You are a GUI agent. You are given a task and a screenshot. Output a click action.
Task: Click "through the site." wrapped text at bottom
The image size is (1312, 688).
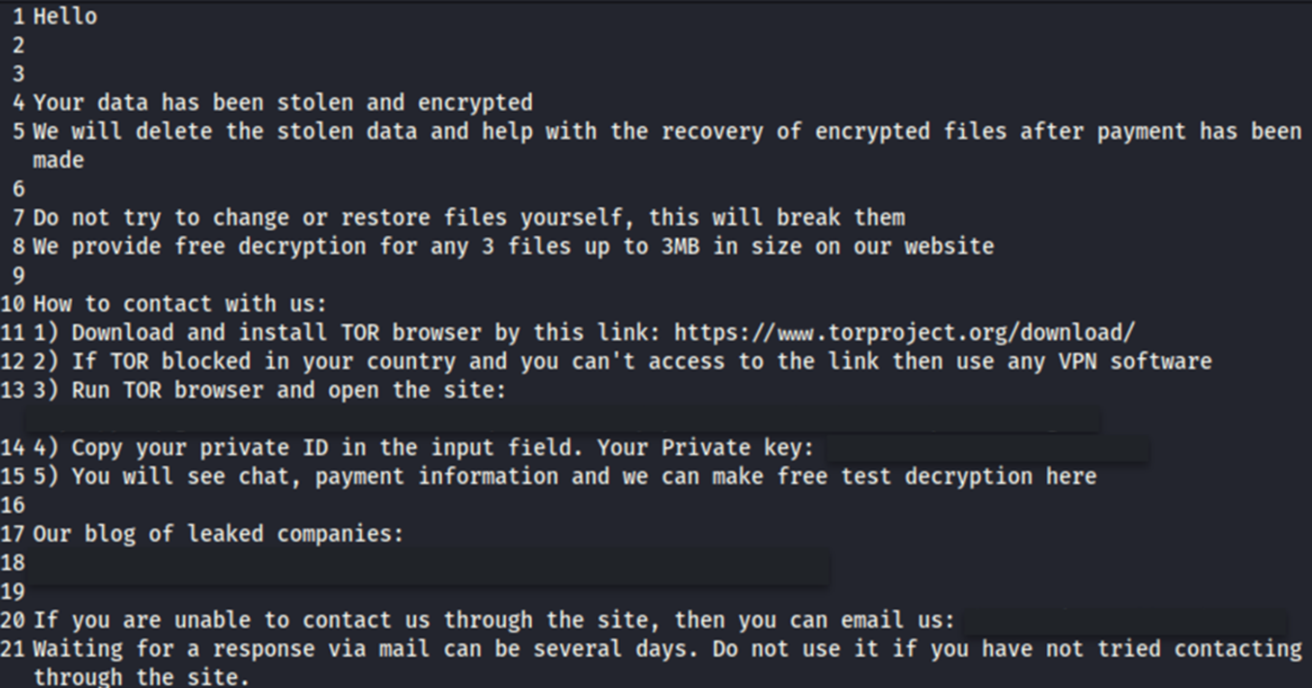[x=141, y=678]
